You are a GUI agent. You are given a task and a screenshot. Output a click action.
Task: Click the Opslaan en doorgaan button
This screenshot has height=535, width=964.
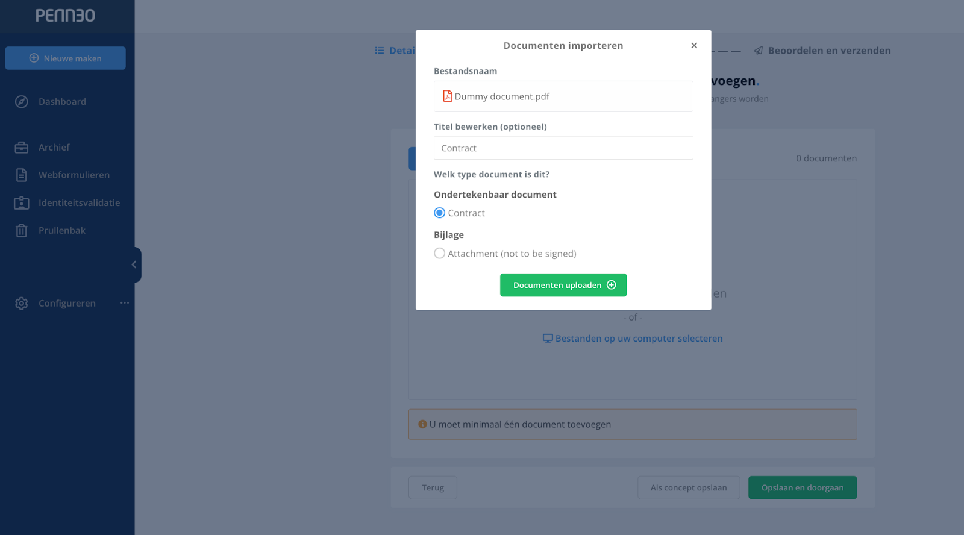pyautogui.click(x=803, y=488)
